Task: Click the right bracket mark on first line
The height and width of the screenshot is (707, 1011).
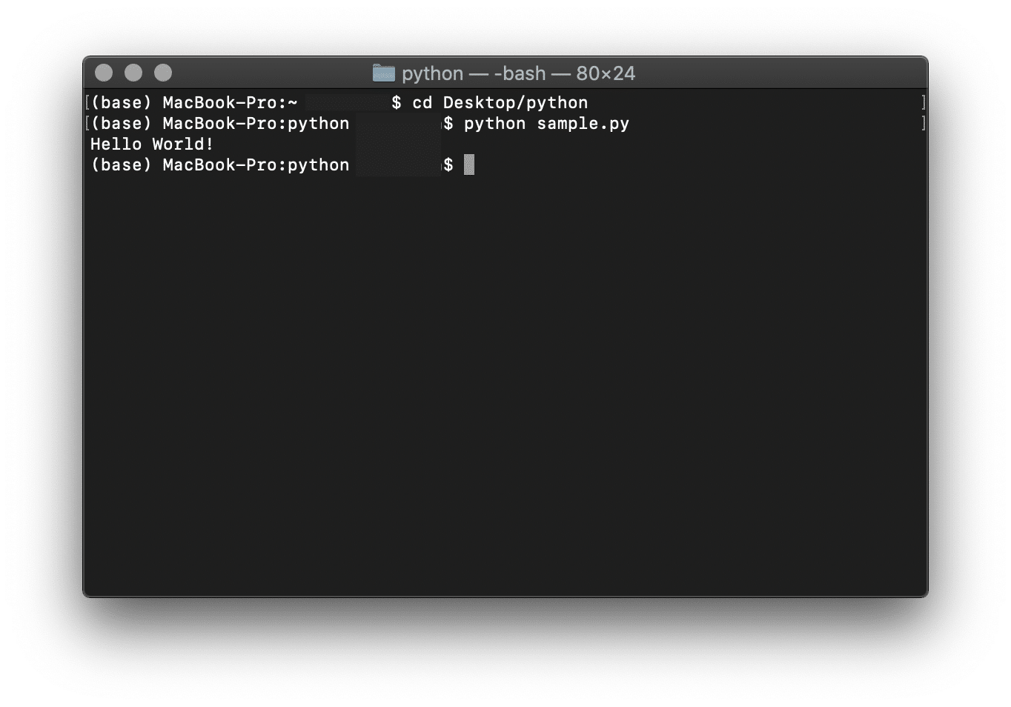Action: click(923, 102)
